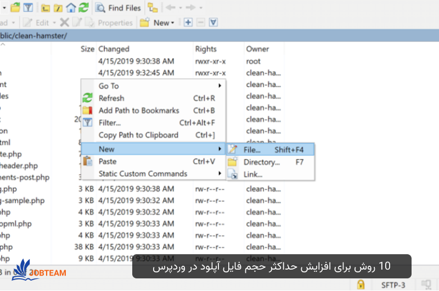This screenshot has width=439, height=291.
Task: Sort files by the Owner column
Action: 257,49
